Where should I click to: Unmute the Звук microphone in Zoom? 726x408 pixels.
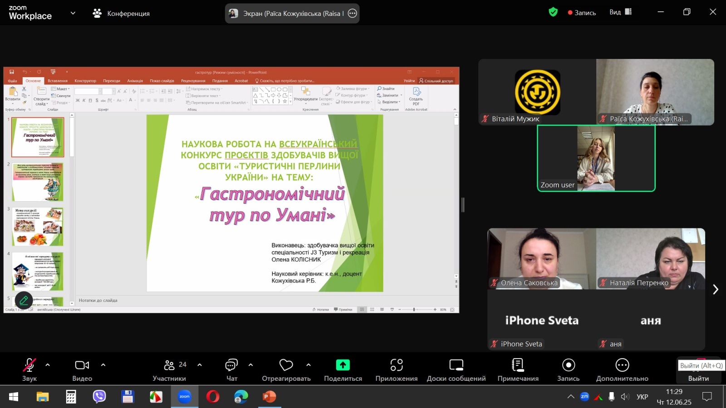pyautogui.click(x=29, y=369)
